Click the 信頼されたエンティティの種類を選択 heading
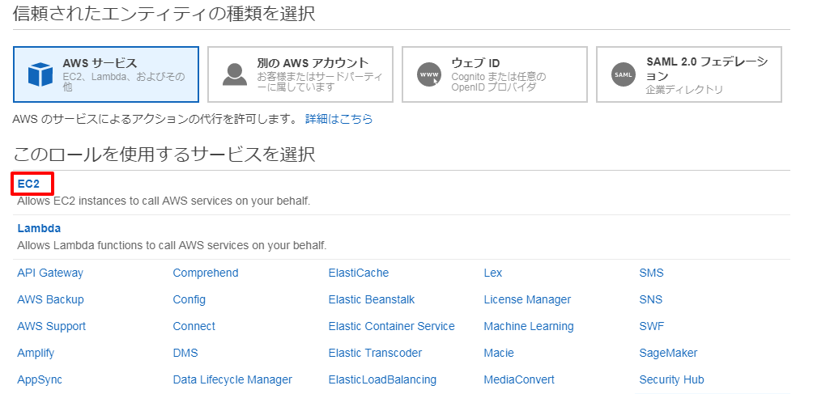The width and height of the screenshot is (813, 394). (164, 14)
